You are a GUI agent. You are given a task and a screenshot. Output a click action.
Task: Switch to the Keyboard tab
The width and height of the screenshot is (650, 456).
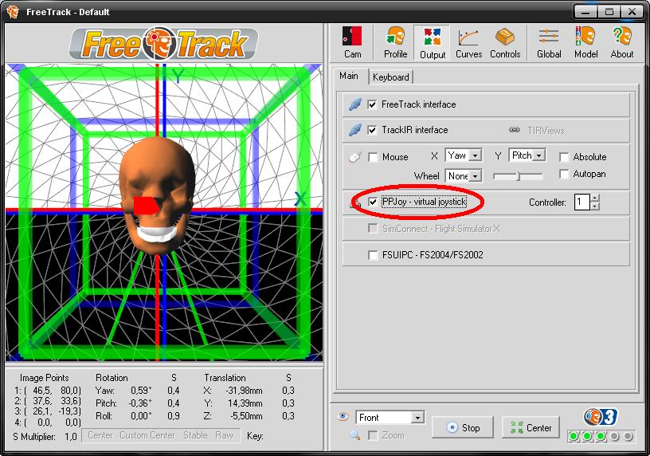[x=390, y=77]
